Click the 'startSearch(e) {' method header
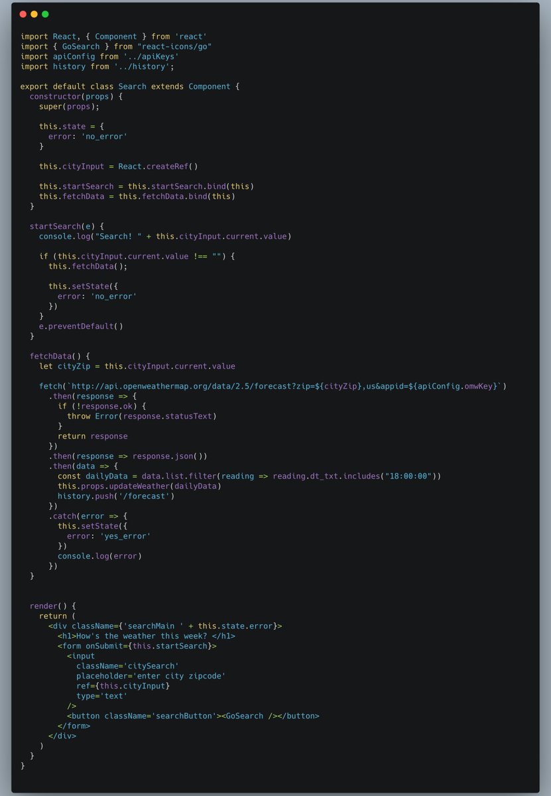 67,226
